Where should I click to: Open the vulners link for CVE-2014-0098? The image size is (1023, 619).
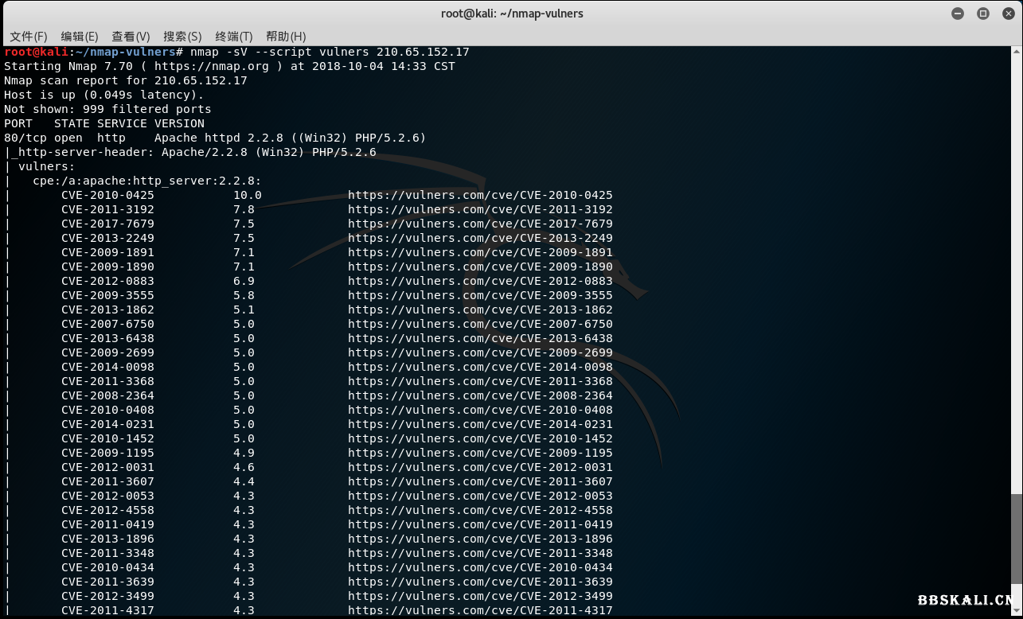click(x=480, y=368)
